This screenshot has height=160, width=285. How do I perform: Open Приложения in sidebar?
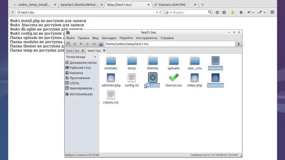(78, 78)
